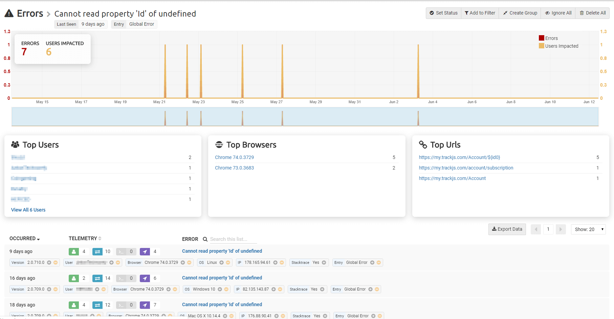
Task: Click the minus icon for Windows 10 OS
Action: click(226, 289)
